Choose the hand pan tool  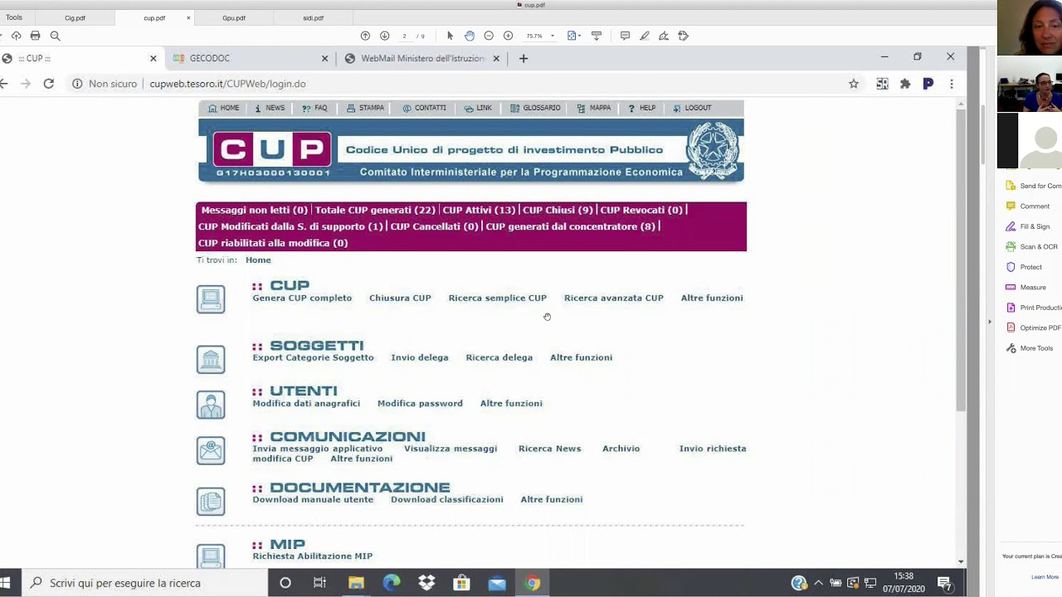[470, 36]
